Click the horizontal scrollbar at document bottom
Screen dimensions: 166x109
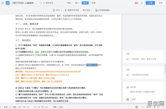[81, 103]
